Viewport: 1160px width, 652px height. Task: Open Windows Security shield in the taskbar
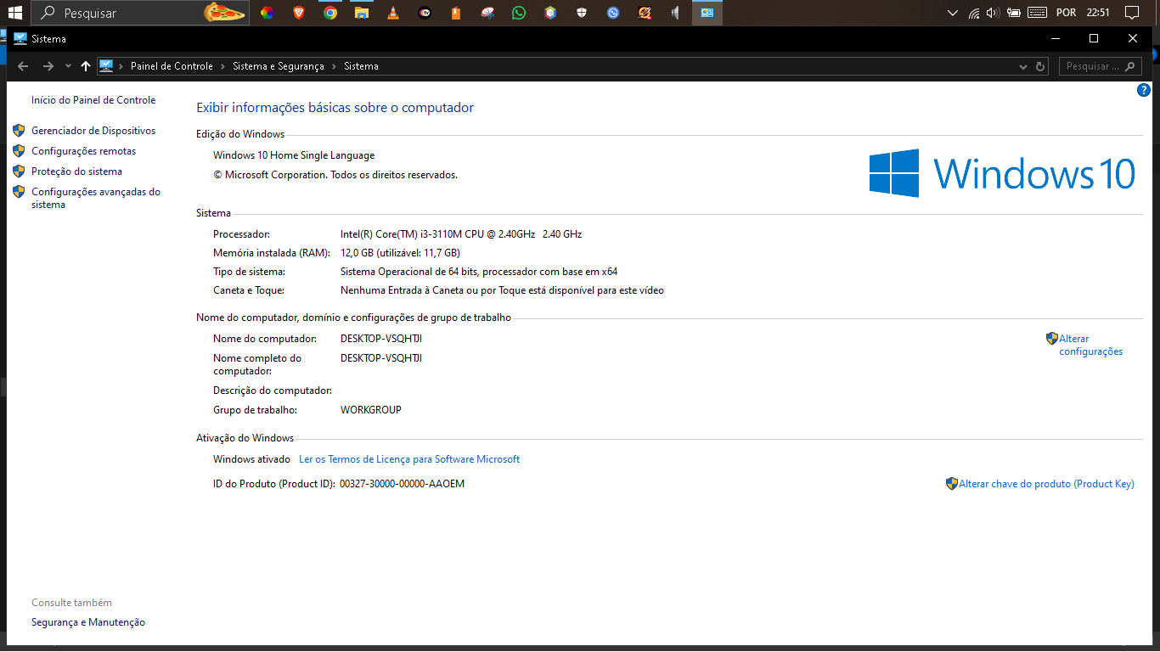pos(582,13)
